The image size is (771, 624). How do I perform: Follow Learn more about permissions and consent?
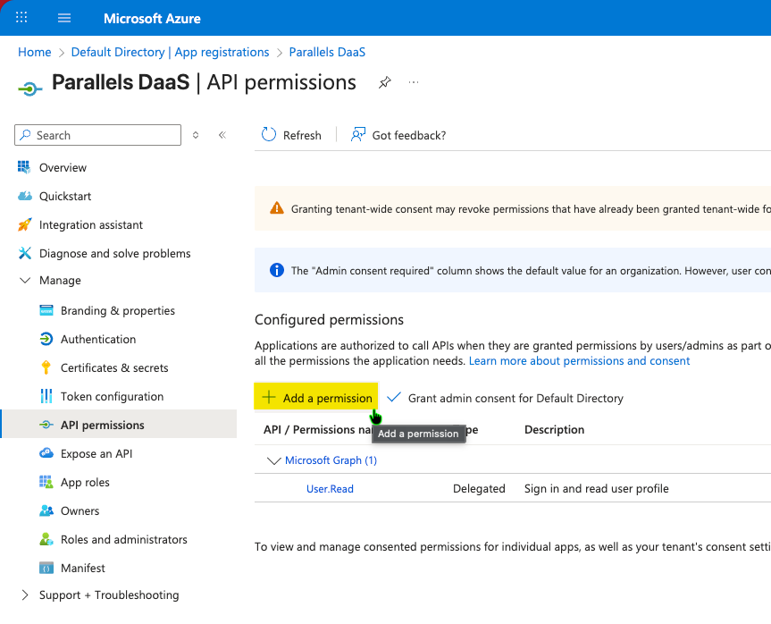pyautogui.click(x=579, y=361)
